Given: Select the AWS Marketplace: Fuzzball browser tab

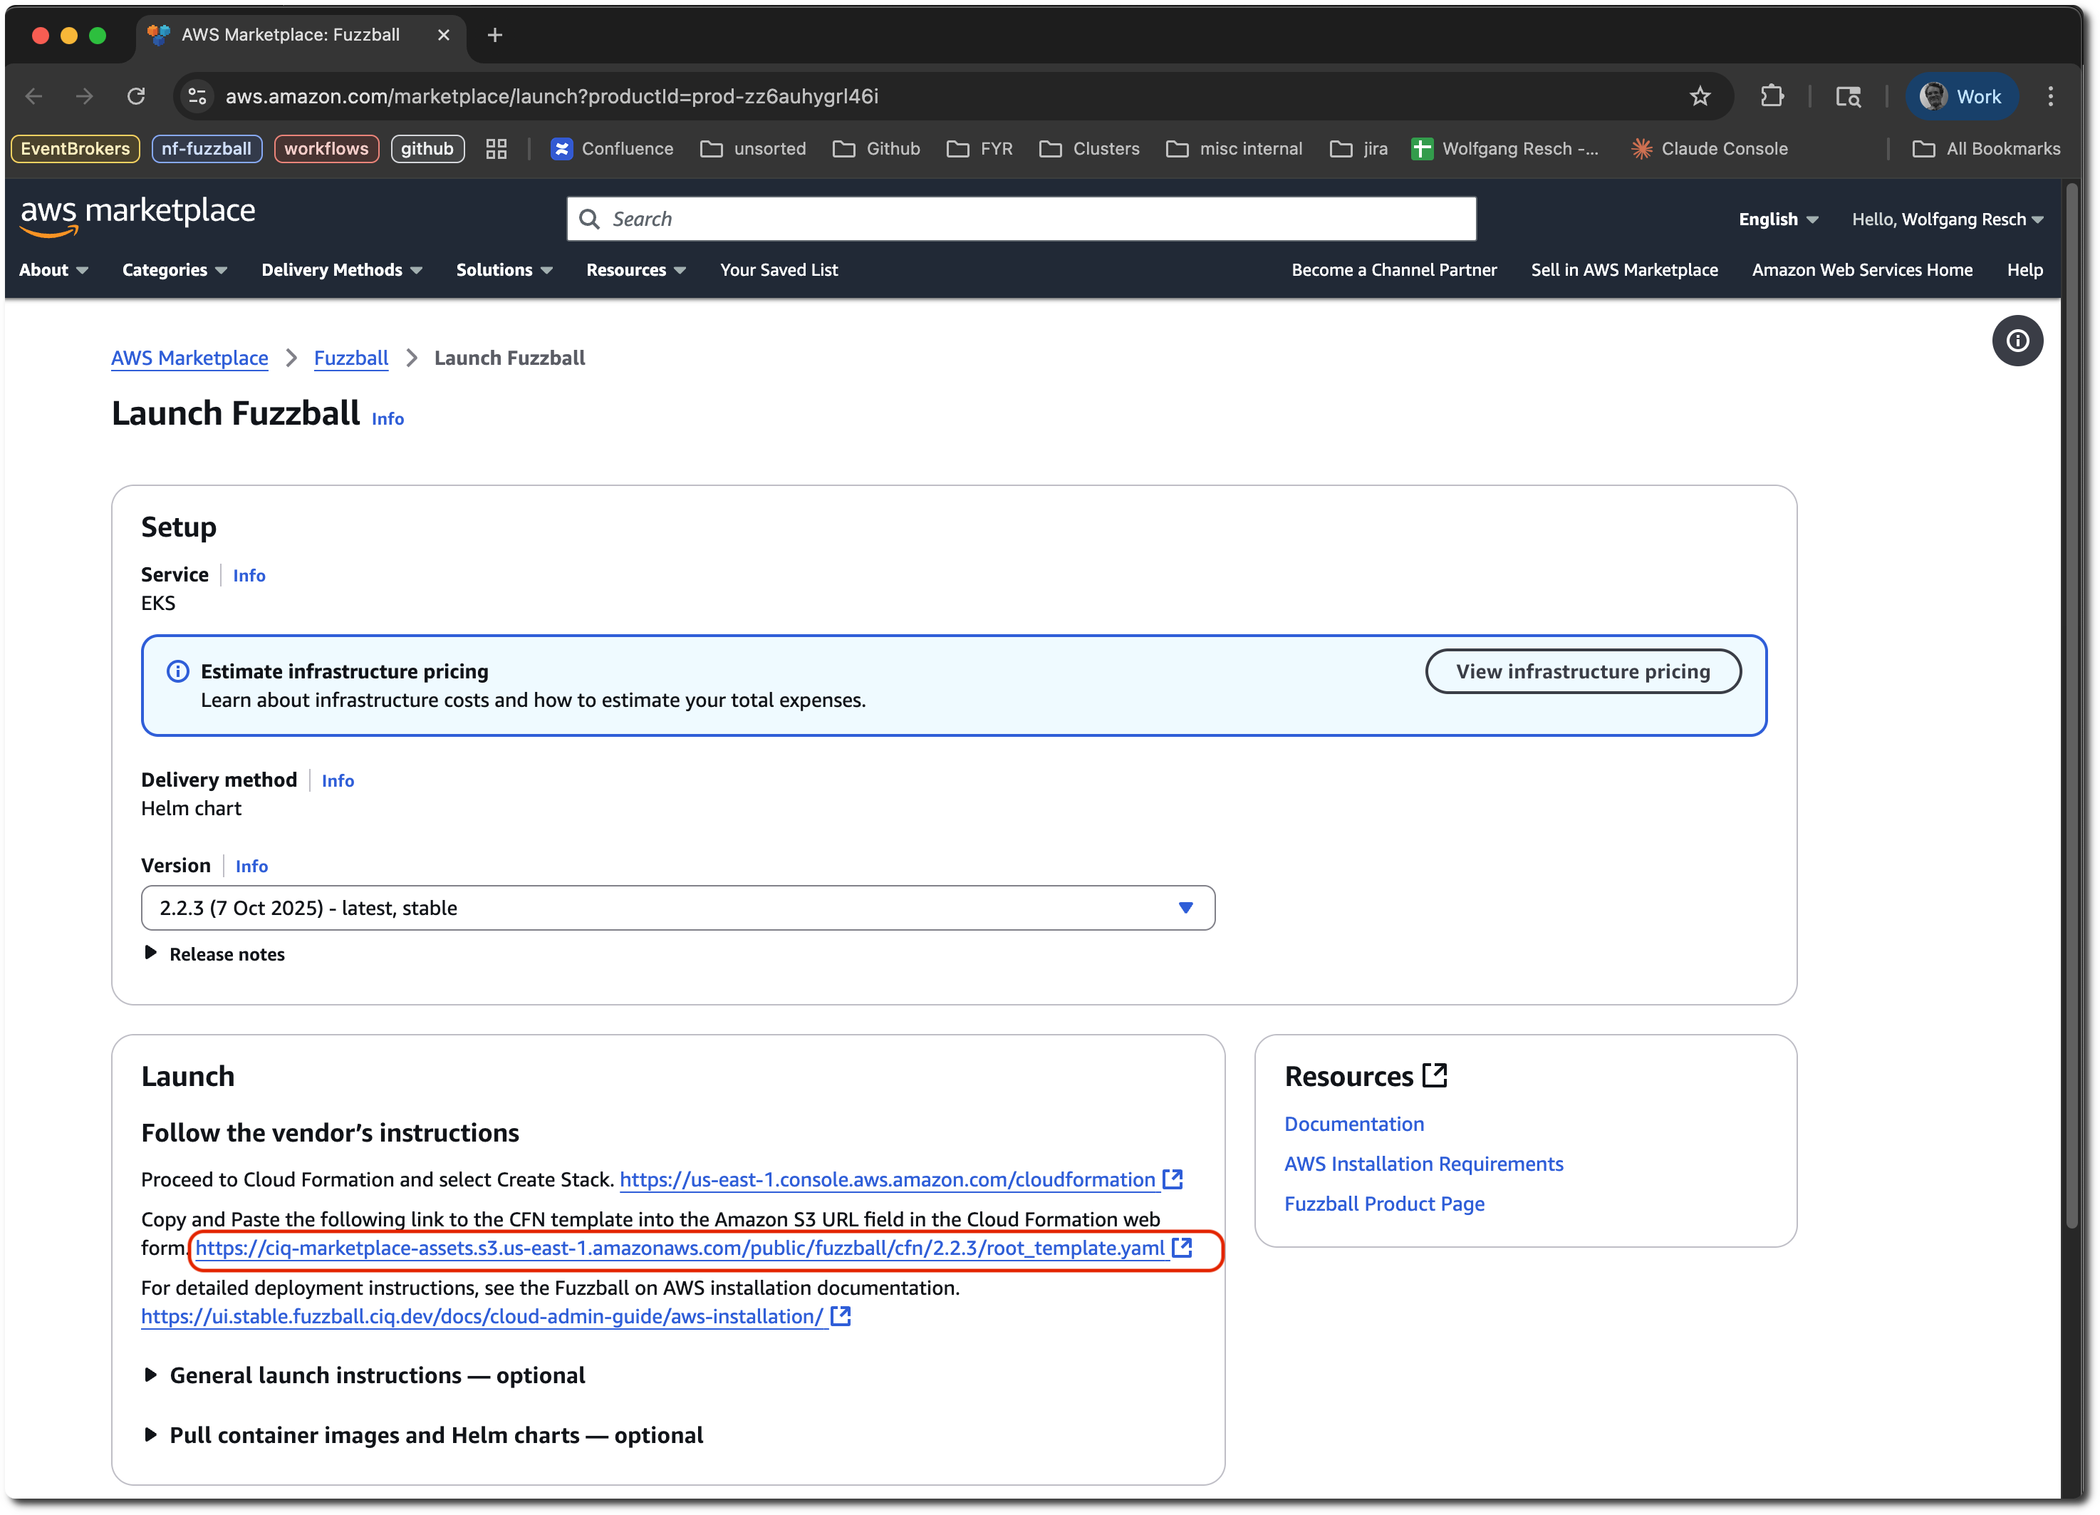Looking at the screenshot, I should (290, 34).
